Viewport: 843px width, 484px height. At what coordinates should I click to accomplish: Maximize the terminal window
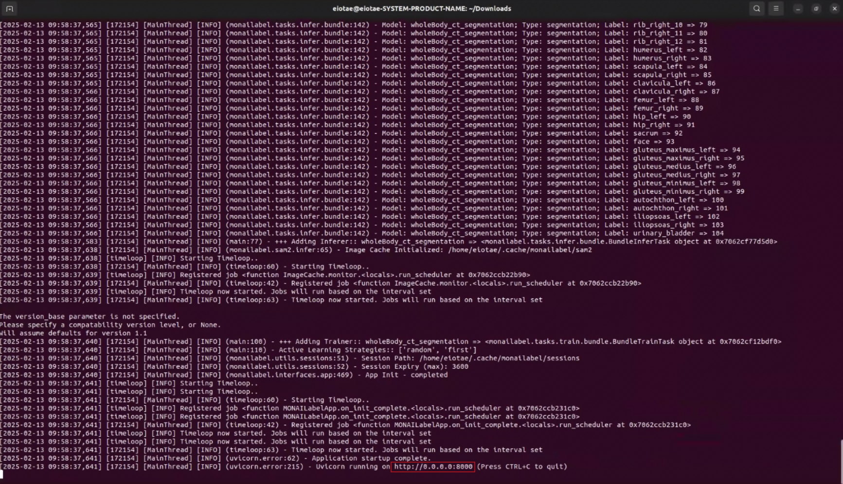[816, 9]
